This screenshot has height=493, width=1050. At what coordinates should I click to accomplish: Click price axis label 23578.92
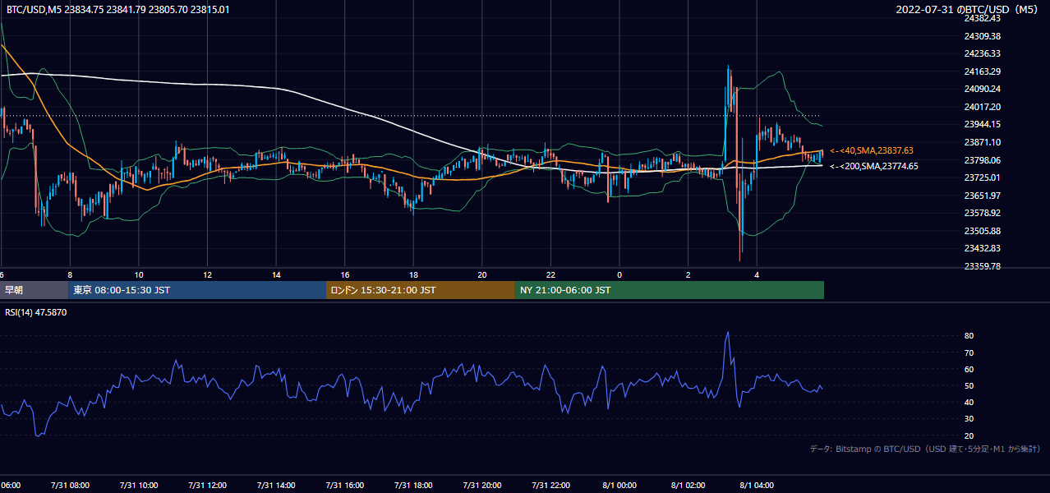(x=983, y=213)
